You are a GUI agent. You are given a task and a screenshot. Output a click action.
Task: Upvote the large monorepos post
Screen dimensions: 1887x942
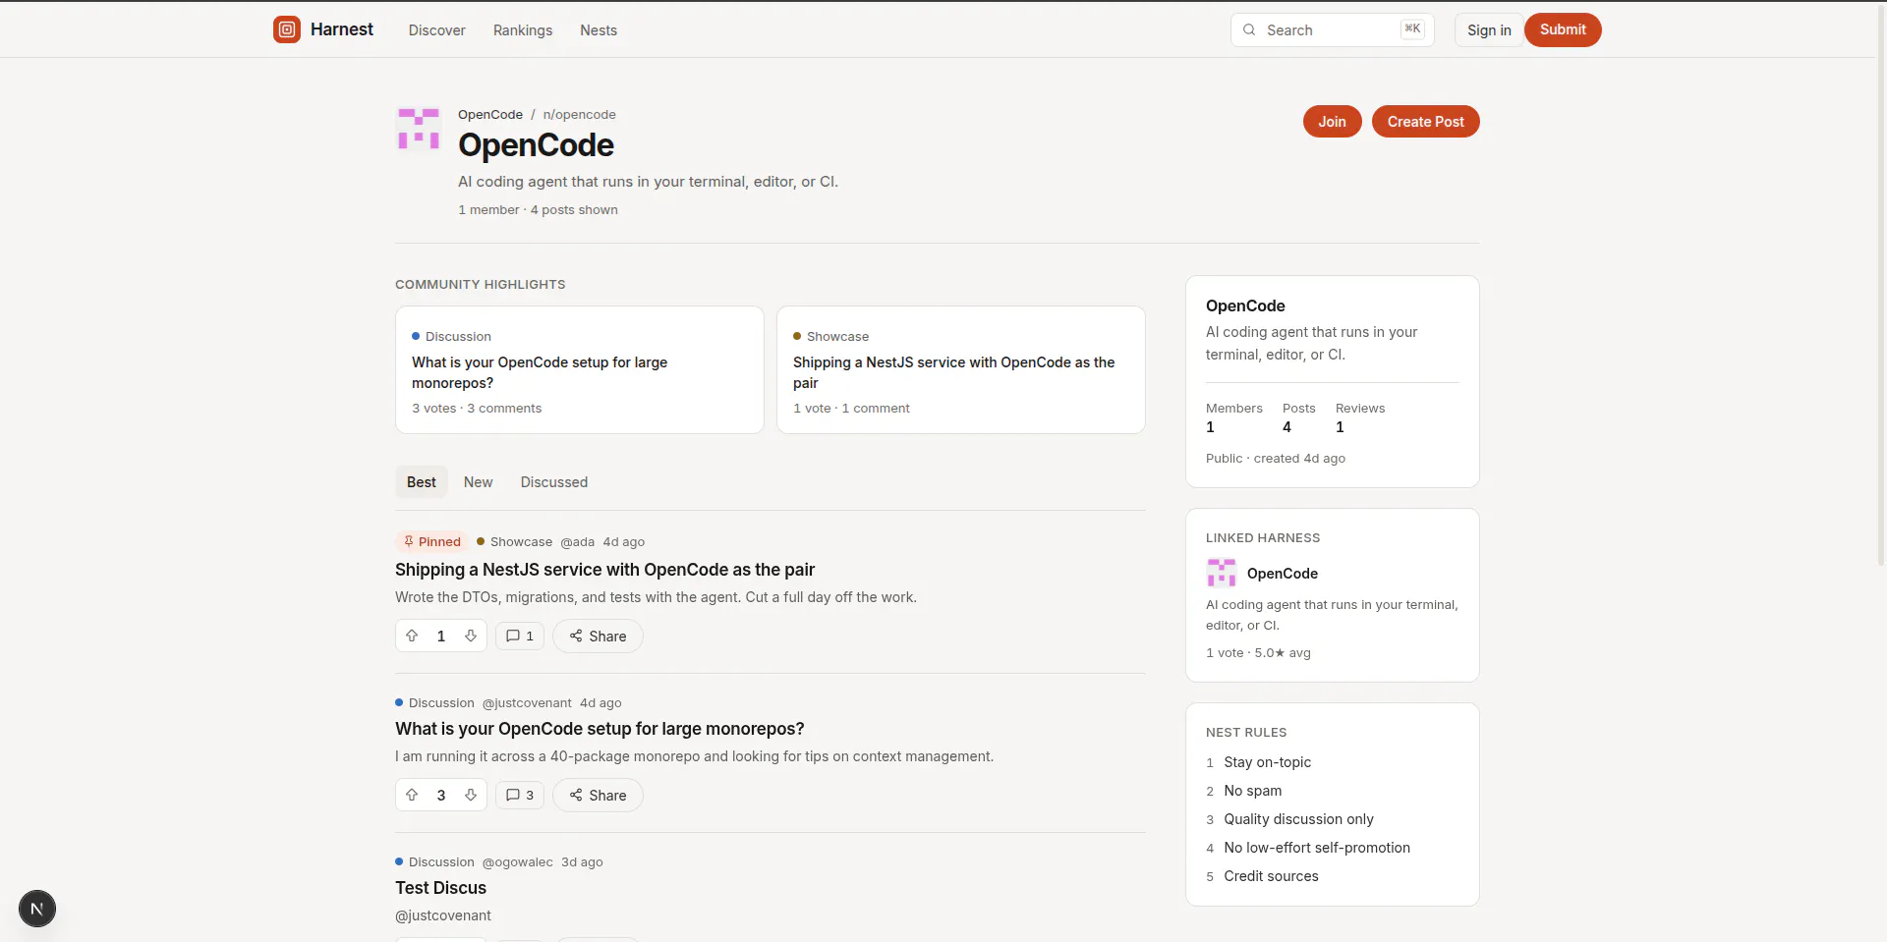pos(412,795)
